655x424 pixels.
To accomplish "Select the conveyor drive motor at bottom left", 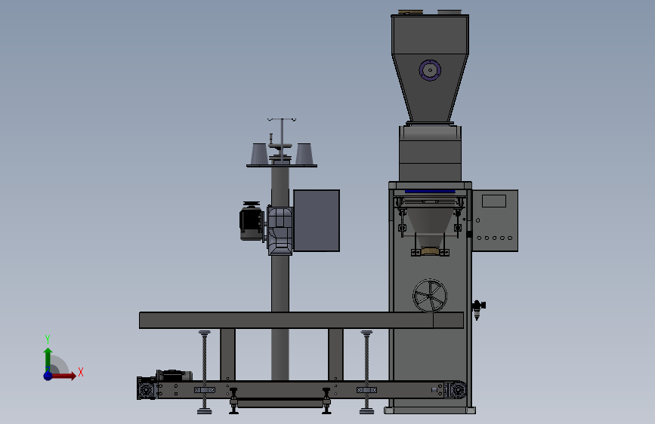I will pos(174,375).
